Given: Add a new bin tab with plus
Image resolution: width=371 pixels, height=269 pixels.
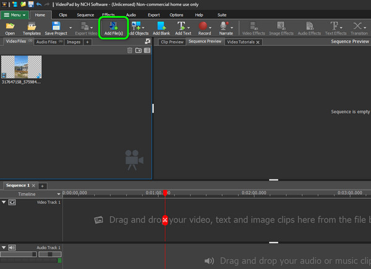Looking at the screenshot, I should [87, 42].
